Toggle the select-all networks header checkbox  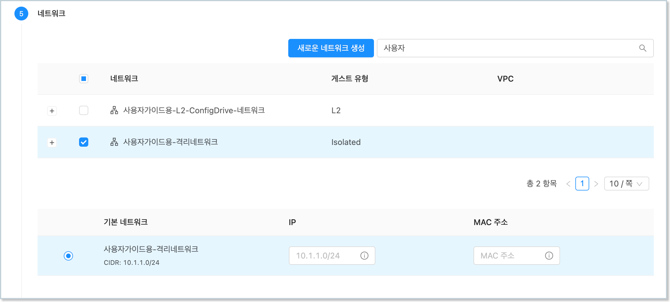pyautogui.click(x=84, y=79)
